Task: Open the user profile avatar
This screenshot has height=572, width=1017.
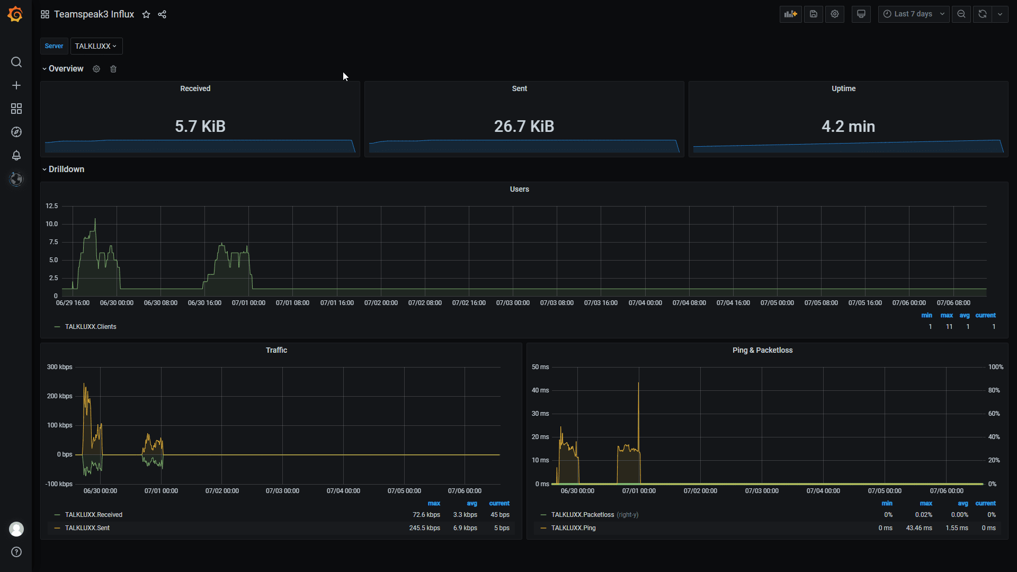Action: tap(16, 529)
